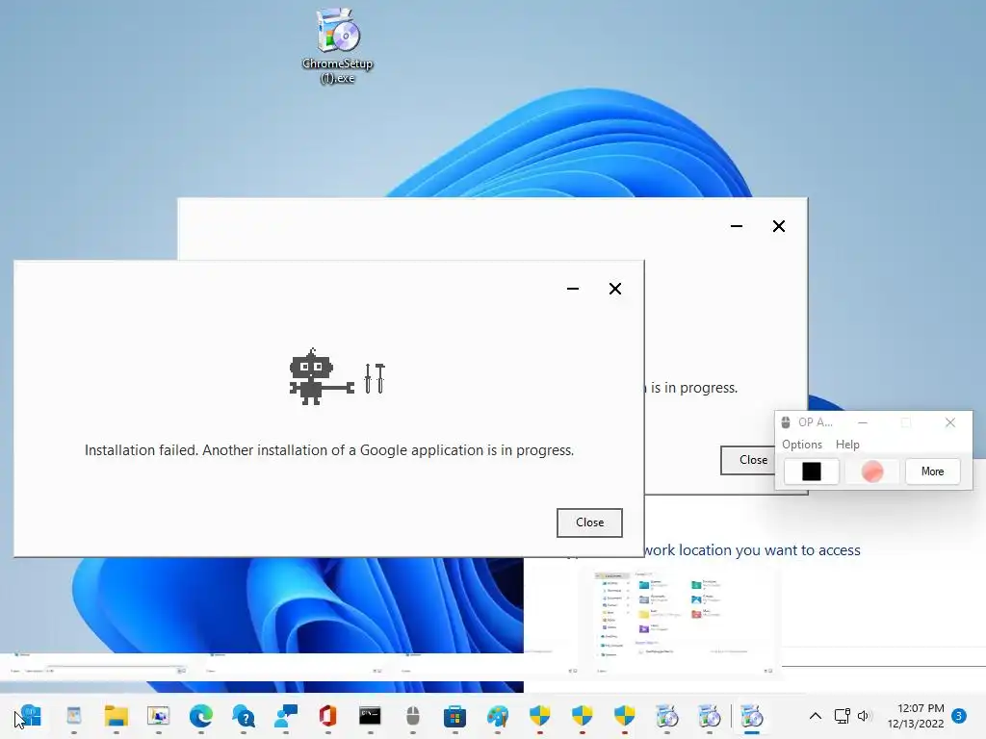Switch to the mouse auto clicker taskbar icon
This screenshot has height=739, width=986.
pos(412,716)
